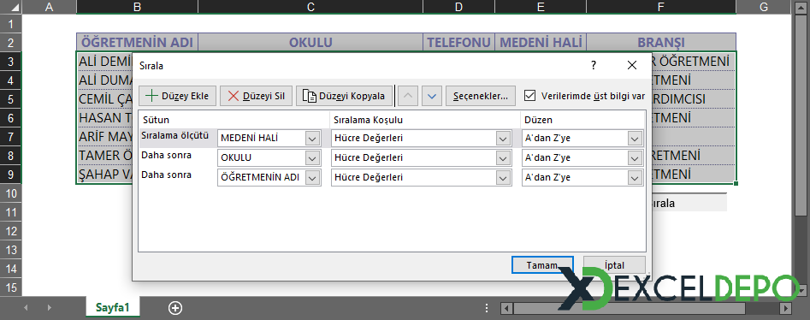Confirm sorting with the Tamam button
This screenshot has width=810, height=320.
[542, 265]
